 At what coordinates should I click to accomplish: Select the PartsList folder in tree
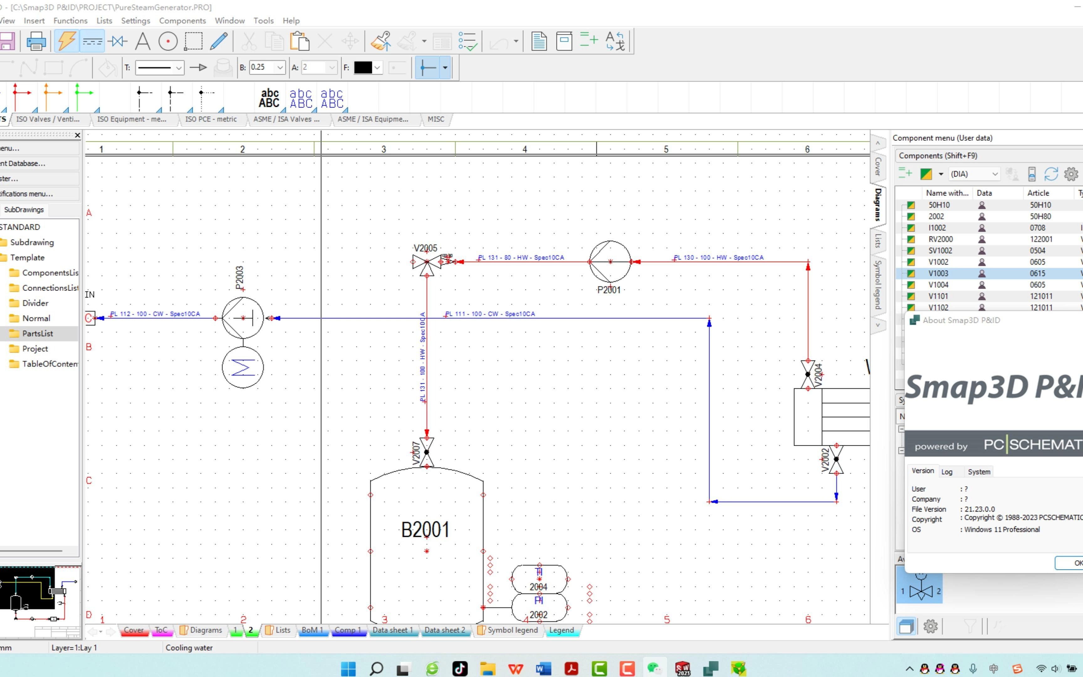(x=38, y=333)
